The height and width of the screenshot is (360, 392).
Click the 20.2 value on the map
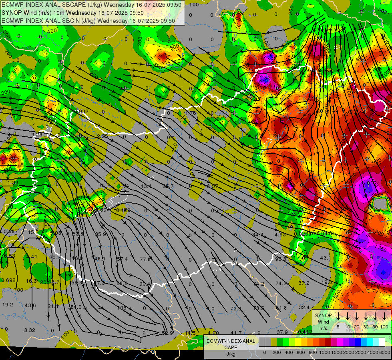coord(55,257)
